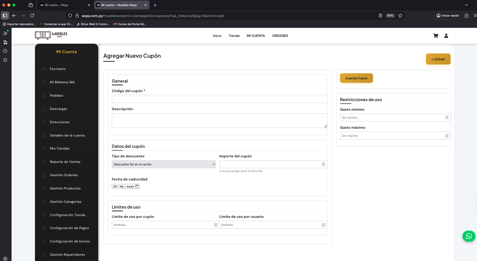Click the Volver button
The width and height of the screenshot is (477, 261).
pyautogui.click(x=438, y=59)
